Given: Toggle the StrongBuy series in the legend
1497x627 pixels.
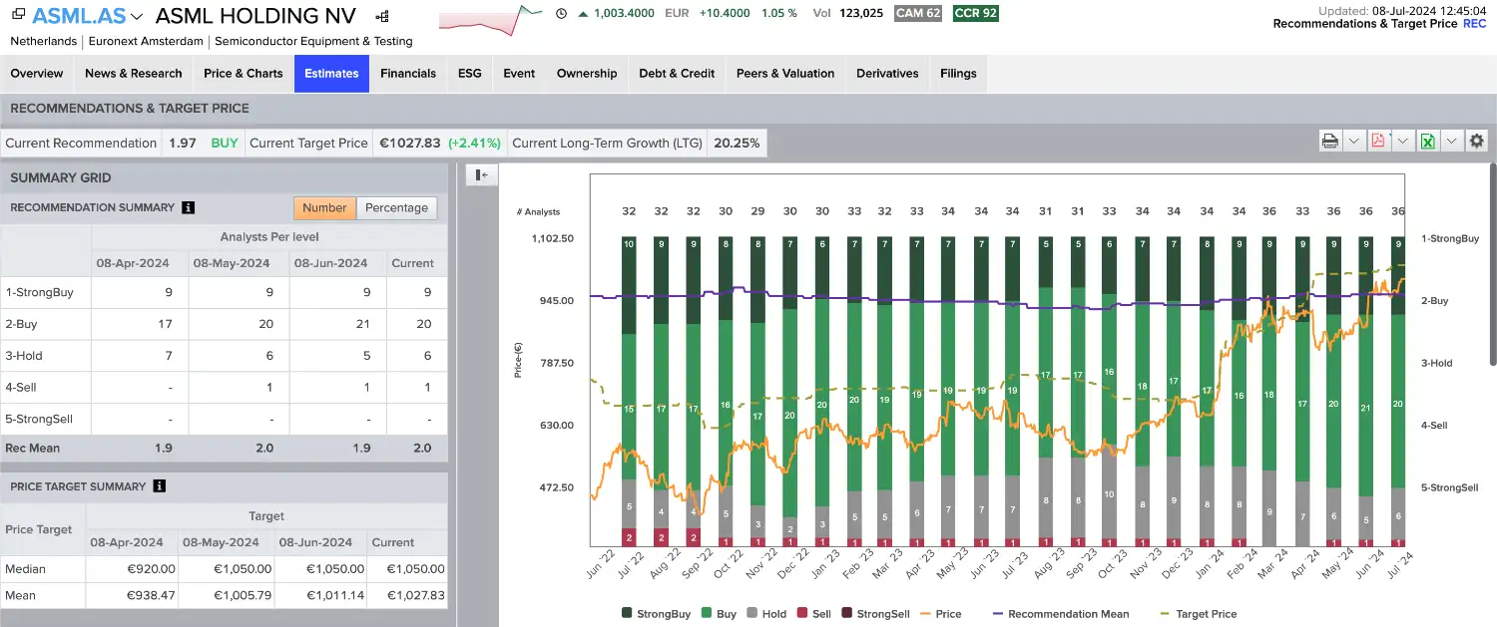Looking at the screenshot, I should point(656,614).
